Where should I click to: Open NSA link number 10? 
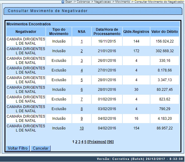click(x=82, y=128)
